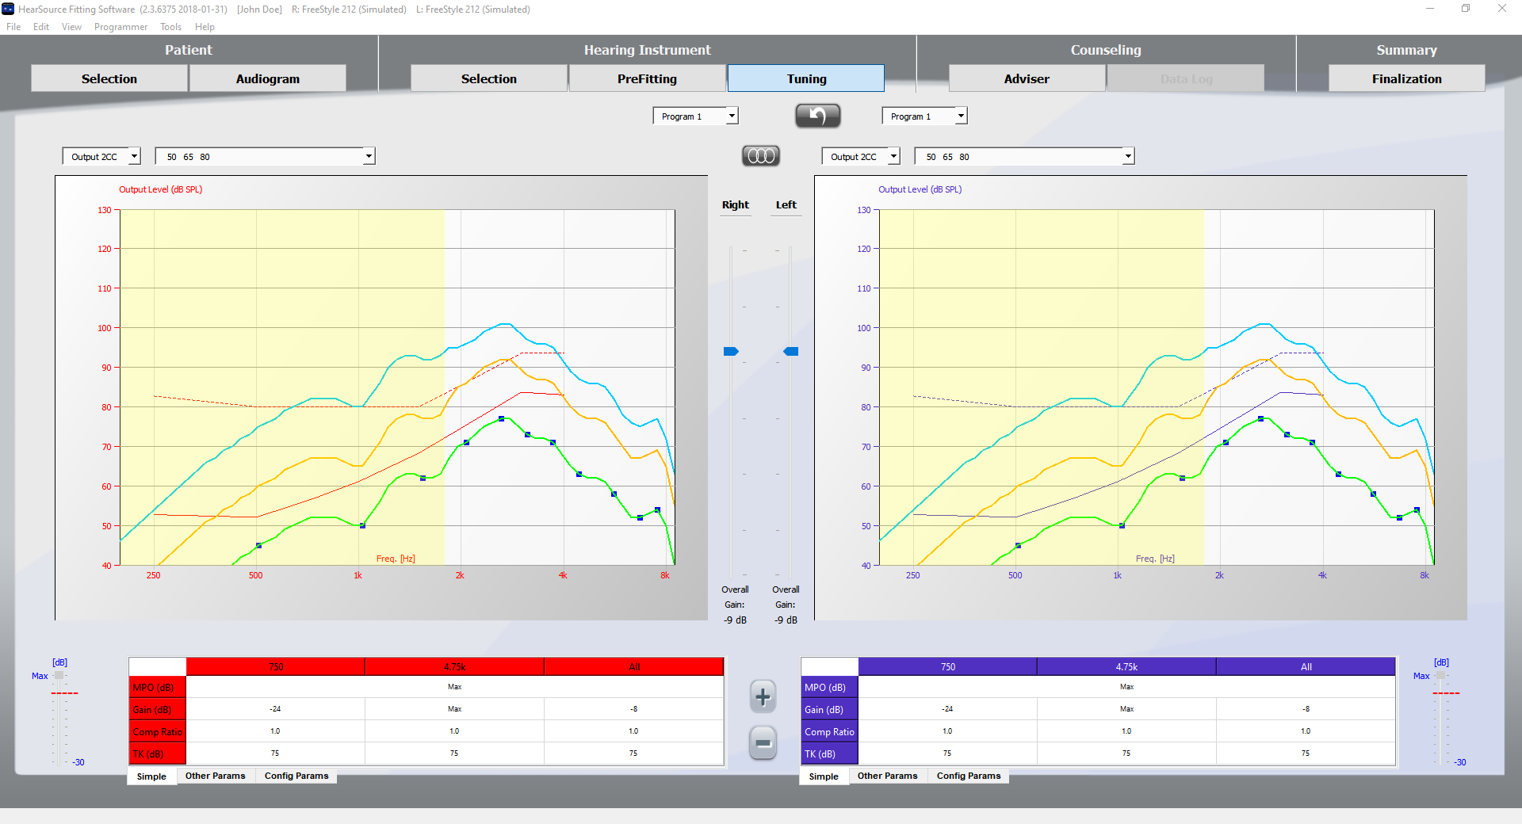Select right-ear Simple params tab

click(x=151, y=776)
